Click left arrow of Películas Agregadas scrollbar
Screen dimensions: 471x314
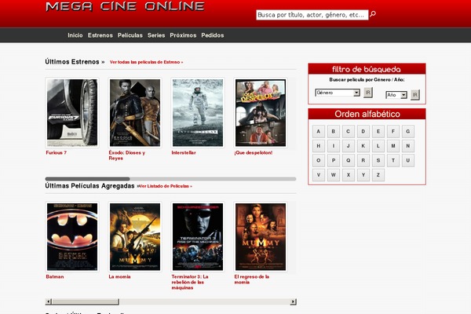(x=49, y=301)
